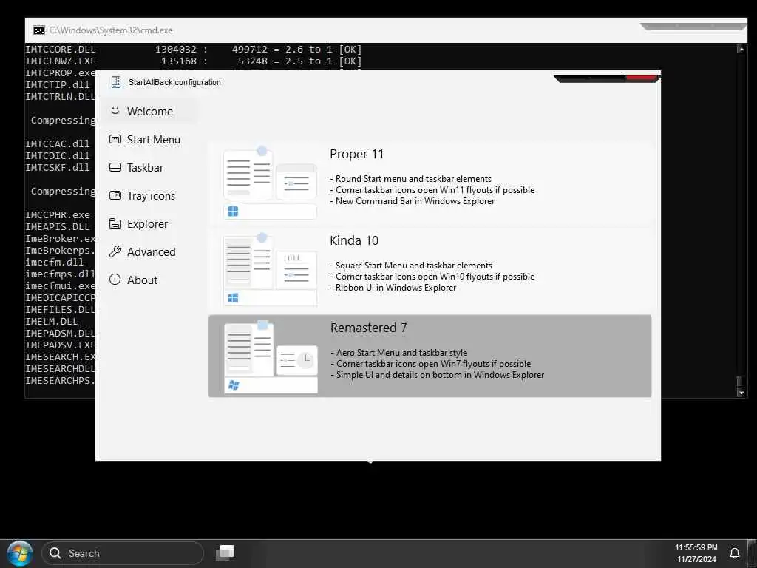
Task: Click 'Square Start Menu and taskbar elements' line
Action: (x=411, y=266)
